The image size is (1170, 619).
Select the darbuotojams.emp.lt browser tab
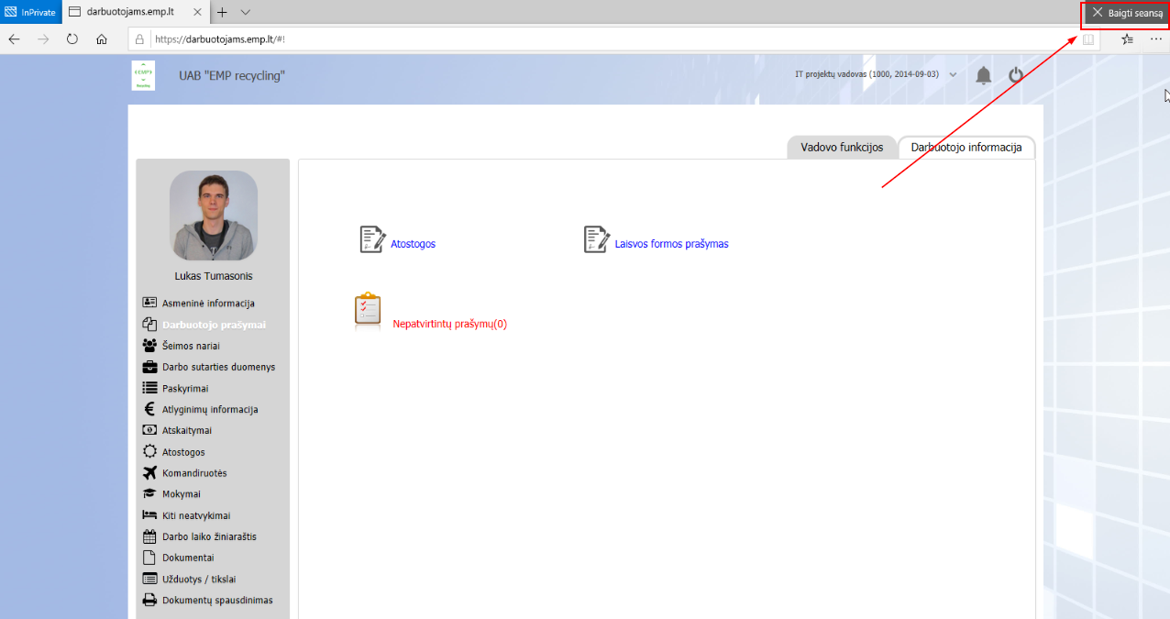click(x=137, y=12)
